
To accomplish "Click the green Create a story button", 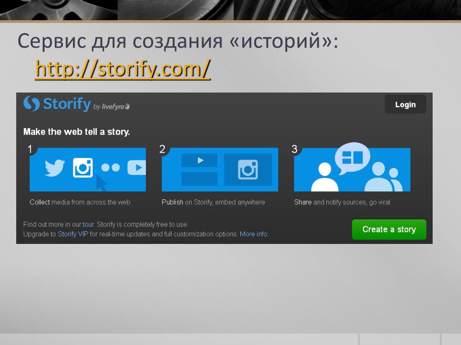I will pyautogui.click(x=389, y=230).
